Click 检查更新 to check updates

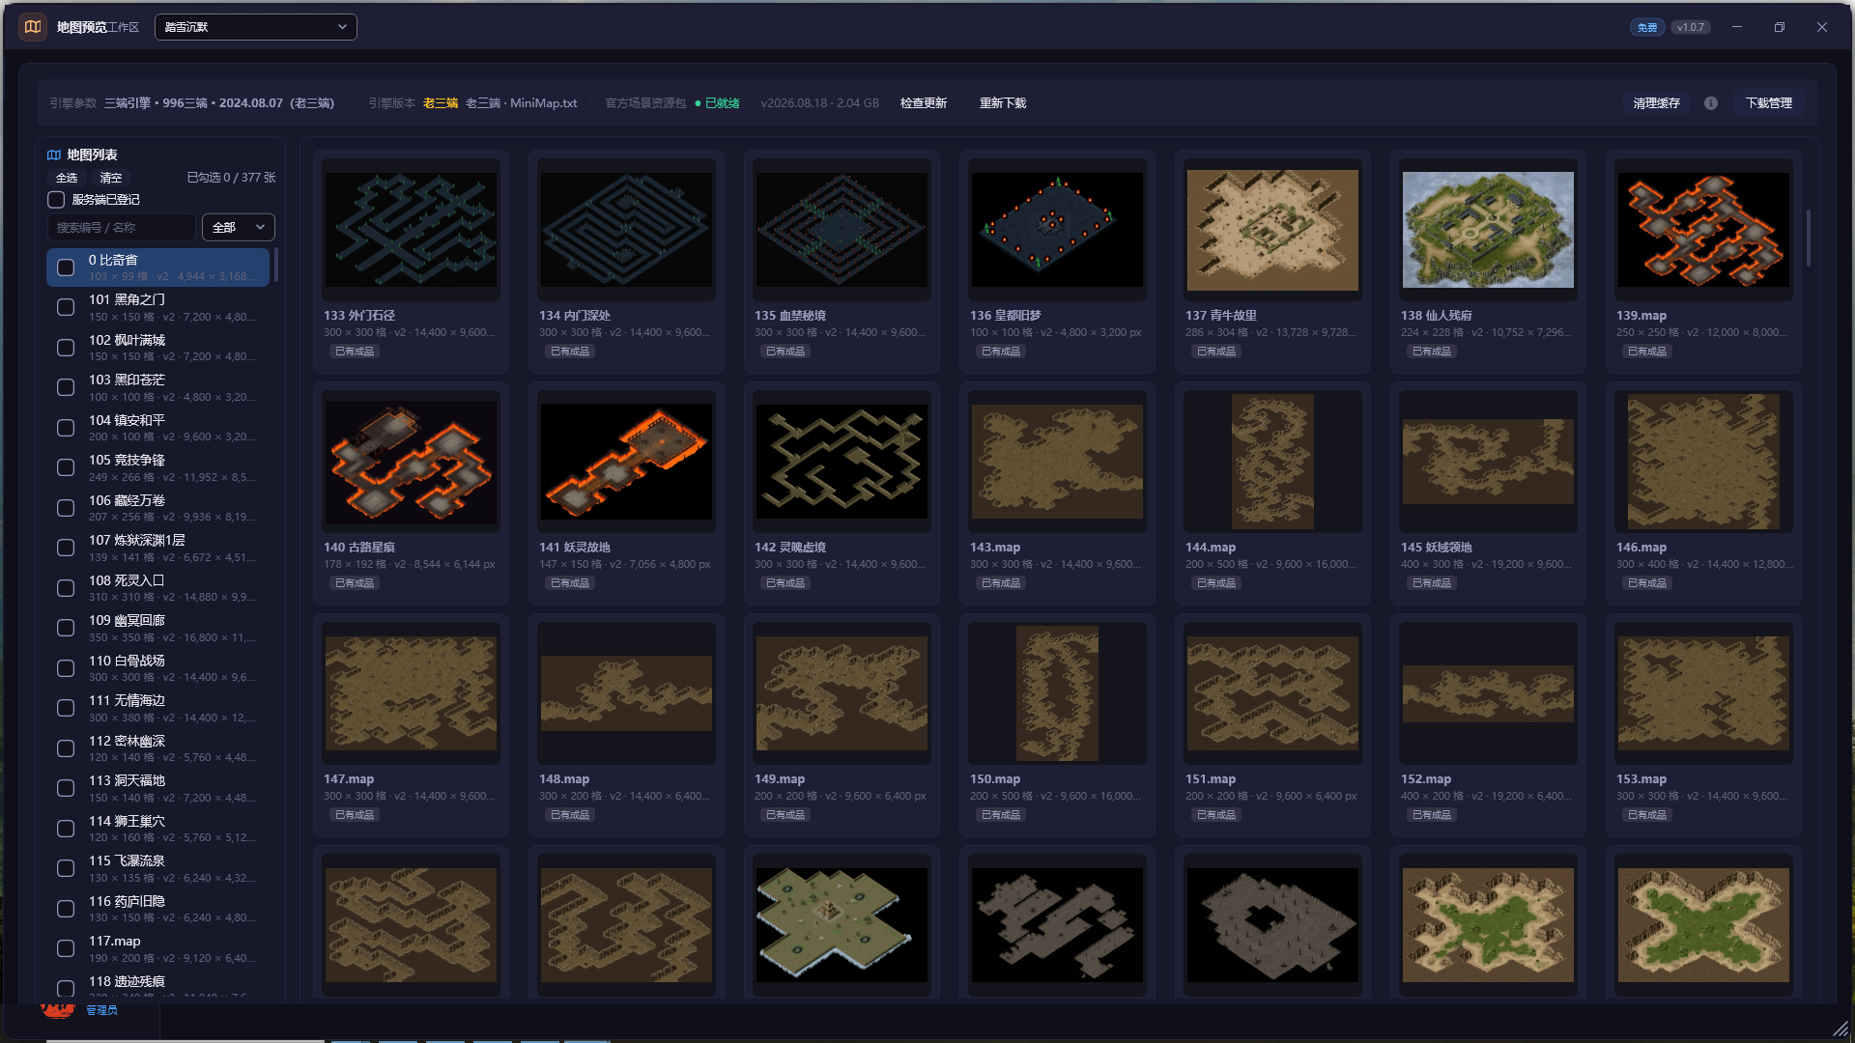click(x=924, y=103)
